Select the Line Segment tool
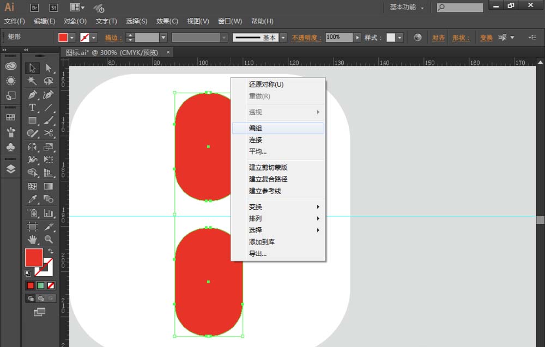Viewport: 545px width, 347px height. [49, 107]
